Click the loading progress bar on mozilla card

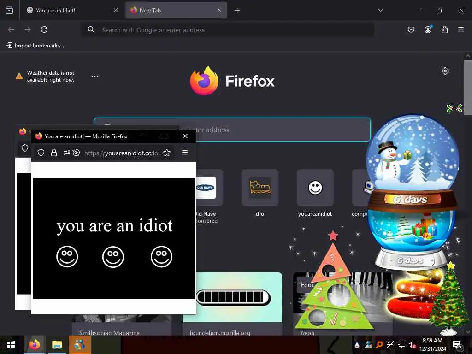pyautogui.click(x=233, y=297)
